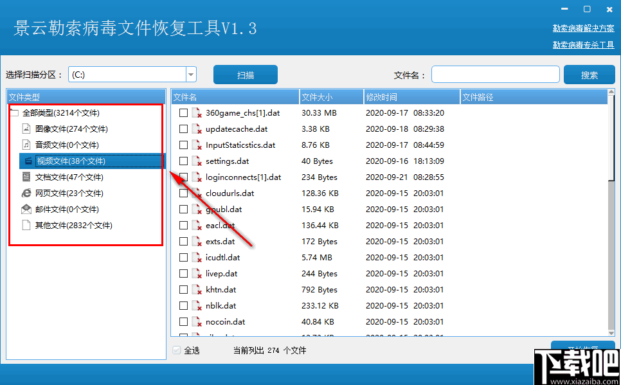Click the web page files IE icon
This screenshot has height=385, width=621.
(x=26, y=193)
